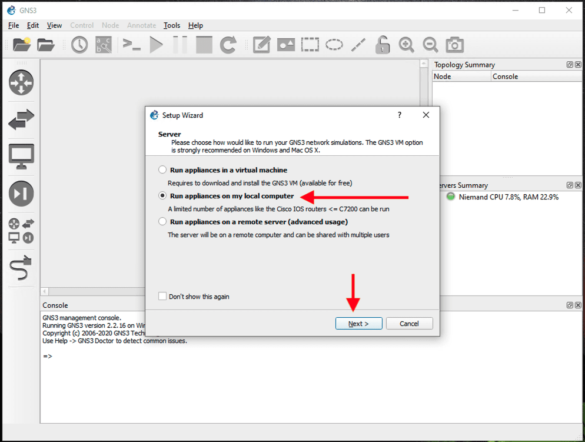Start all nodes with play icon
The height and width of the screenshot is (442, 585).
[156, 45]
